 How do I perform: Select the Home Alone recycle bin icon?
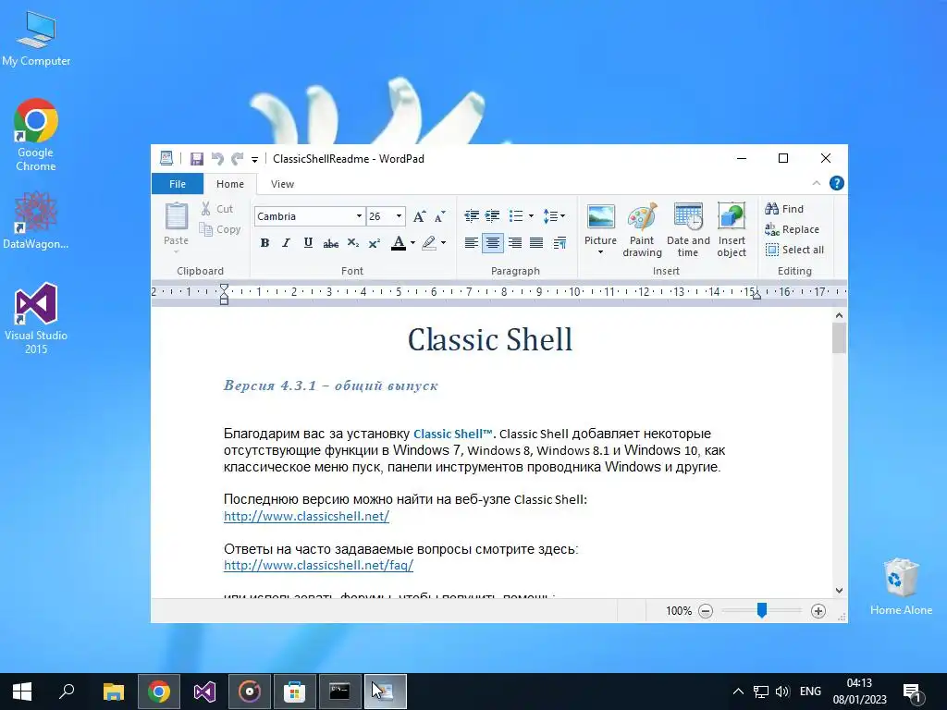[901, 586]
